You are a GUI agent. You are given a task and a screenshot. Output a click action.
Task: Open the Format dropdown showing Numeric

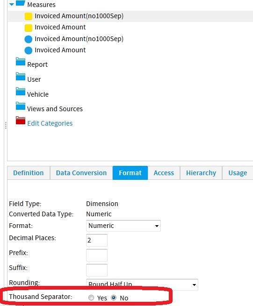pyautogui.click(x=123, y=226)
